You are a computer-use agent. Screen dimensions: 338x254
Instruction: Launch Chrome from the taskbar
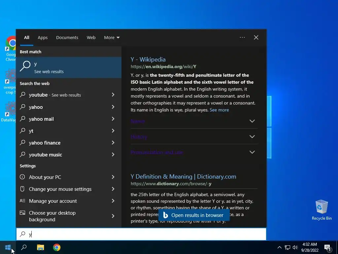pos(57,247)
